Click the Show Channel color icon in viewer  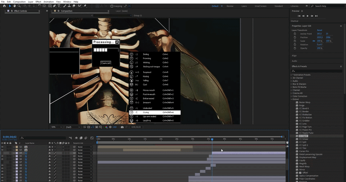pos(106,127)
